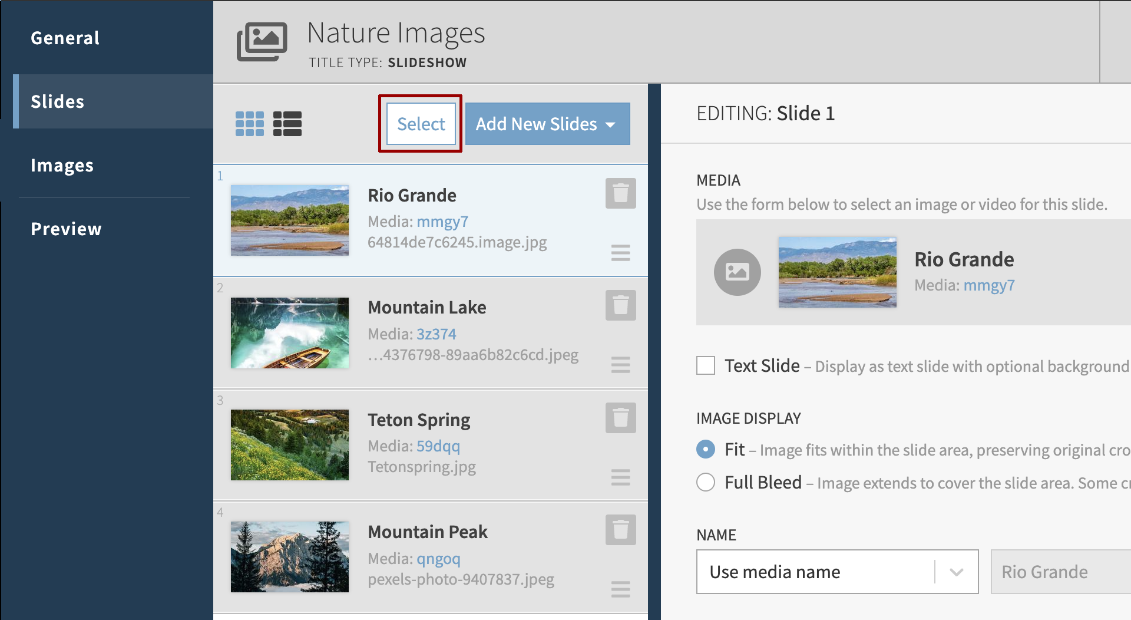Delete the Rio Grande slide
The image size is (1131, 620).
tap(620, 193)
